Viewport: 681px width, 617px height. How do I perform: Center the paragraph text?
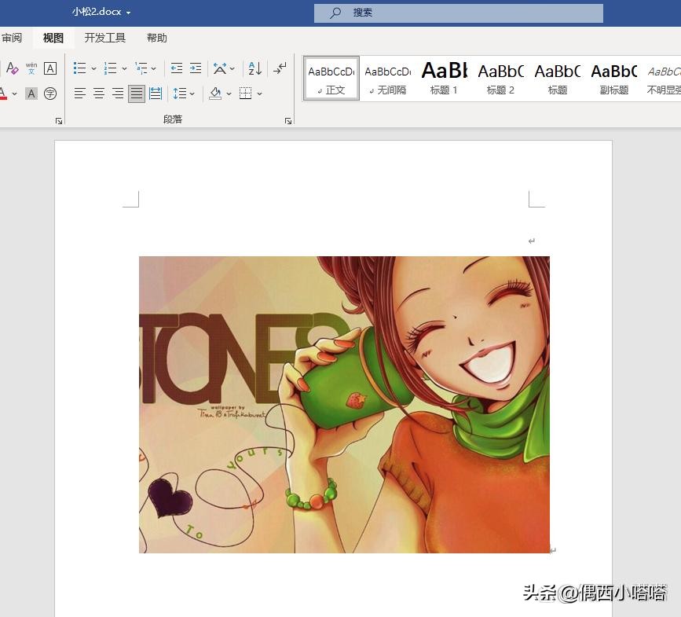(x=99, y=94)
